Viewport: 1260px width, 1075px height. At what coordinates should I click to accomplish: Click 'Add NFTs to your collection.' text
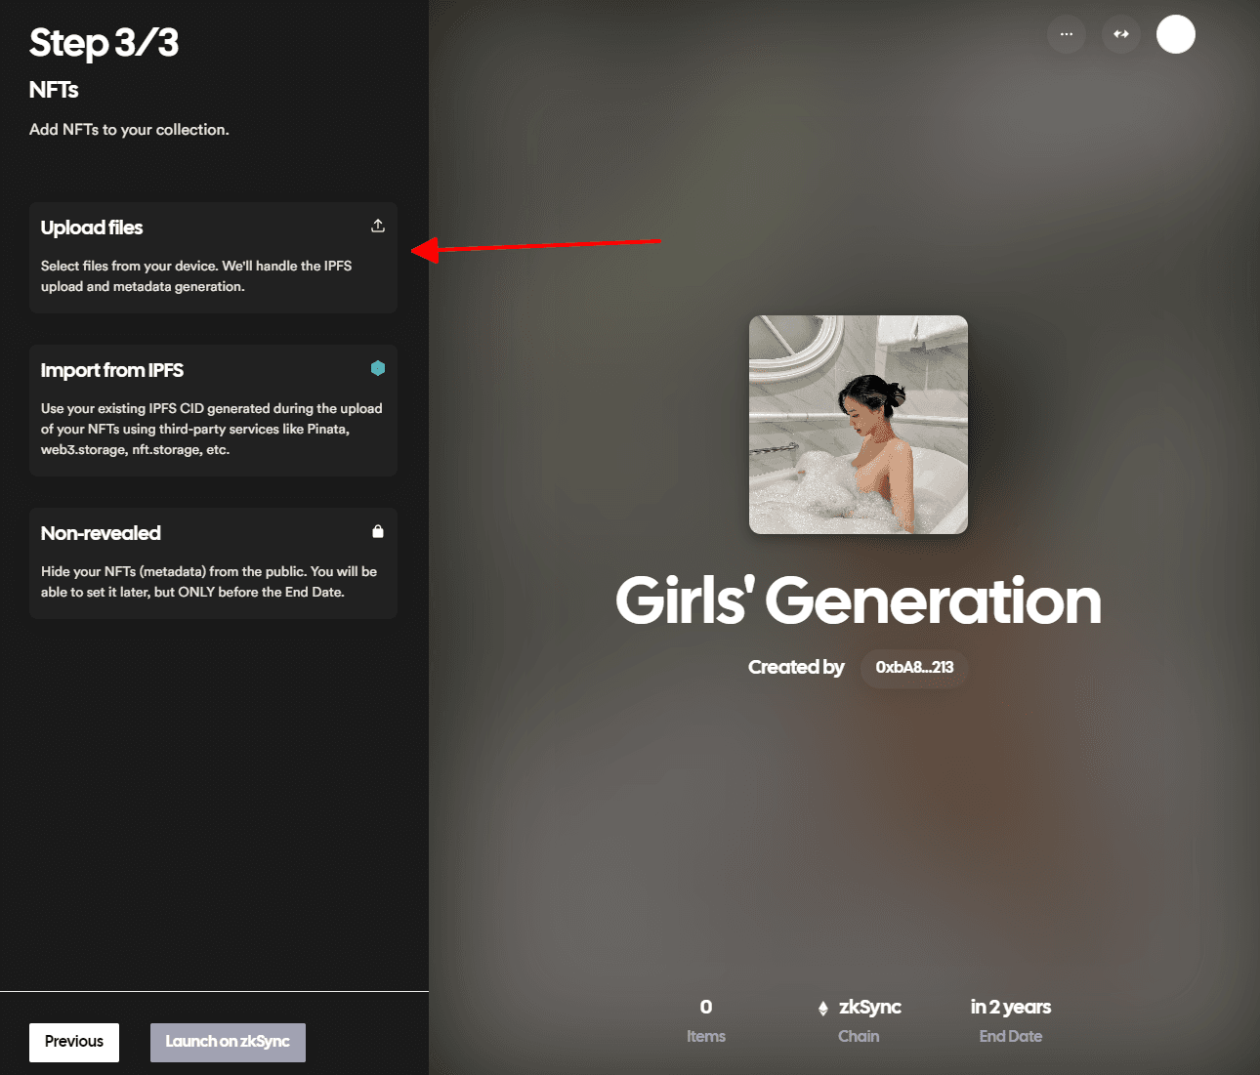coord(129,130)
